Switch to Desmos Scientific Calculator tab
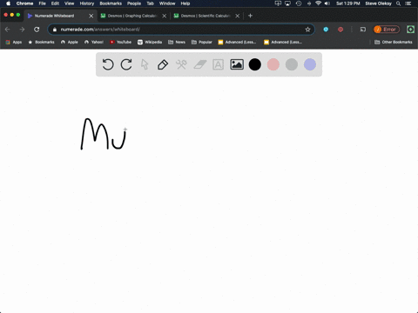Screen dimensions: 418x313 (206, 16)
